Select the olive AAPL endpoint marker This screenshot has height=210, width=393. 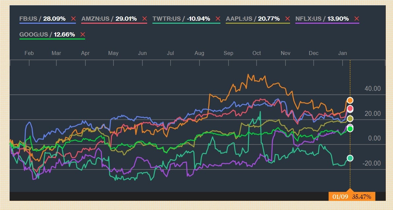[x=350, y=118]
